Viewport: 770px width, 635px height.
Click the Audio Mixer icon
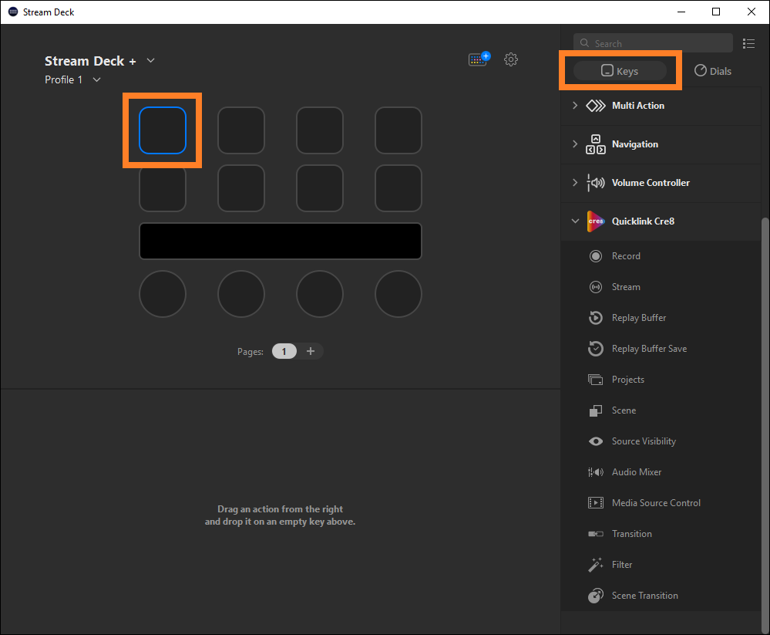(x=596, y=472)
